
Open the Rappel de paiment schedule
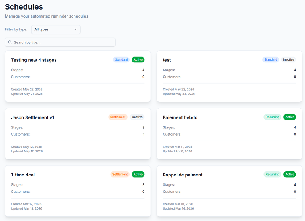point(183,175)
